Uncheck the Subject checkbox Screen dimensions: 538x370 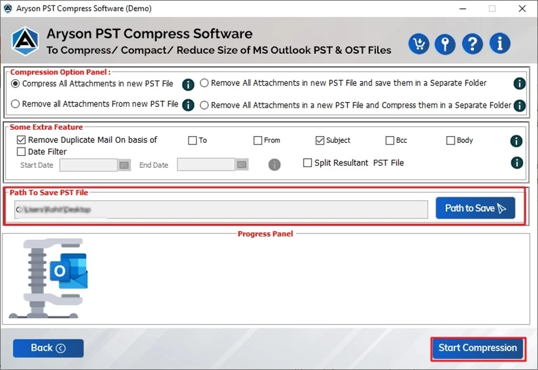tap(320, 141)
